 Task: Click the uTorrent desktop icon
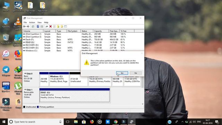pos(18,88)
